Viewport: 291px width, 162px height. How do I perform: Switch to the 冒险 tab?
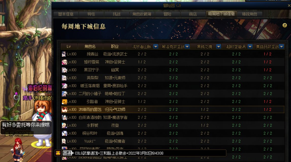pos(167,14)
